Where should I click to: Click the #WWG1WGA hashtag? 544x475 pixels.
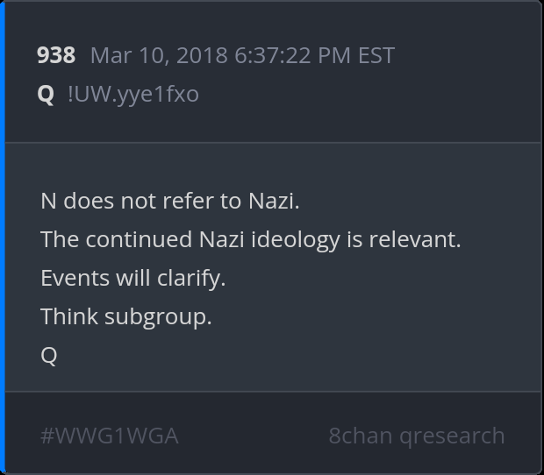110,436
